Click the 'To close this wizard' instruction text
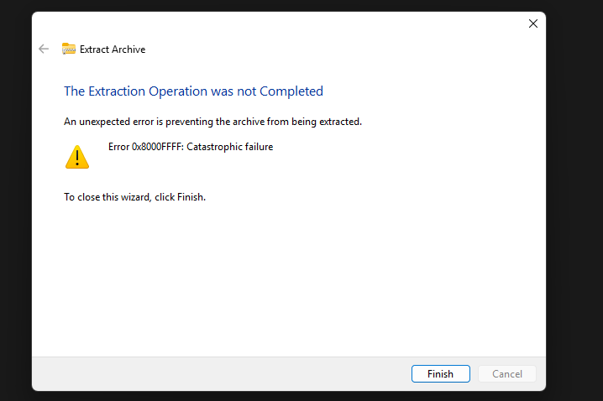This screenshot has width=603, height=401. (x=134, y=197)
